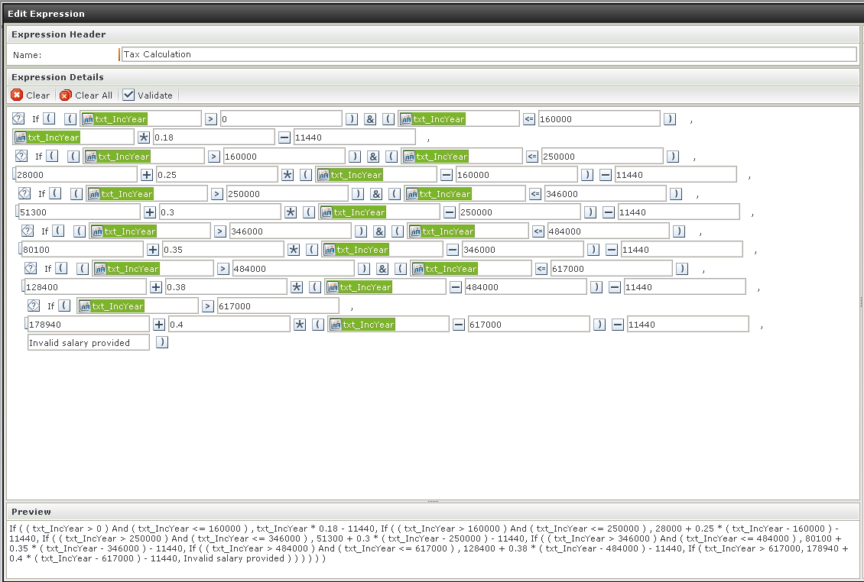
Task: Select the txt_IncYear field beside 0.18 multiplier
Action: [73, 137]
